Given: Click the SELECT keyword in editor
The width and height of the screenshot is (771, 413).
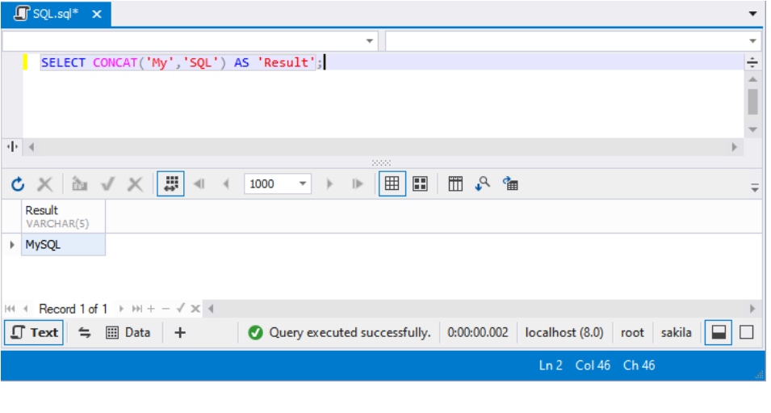Looking at the screenshot, I should coord(64,62).
